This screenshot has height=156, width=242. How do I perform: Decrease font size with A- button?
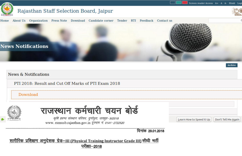point(225,3)
